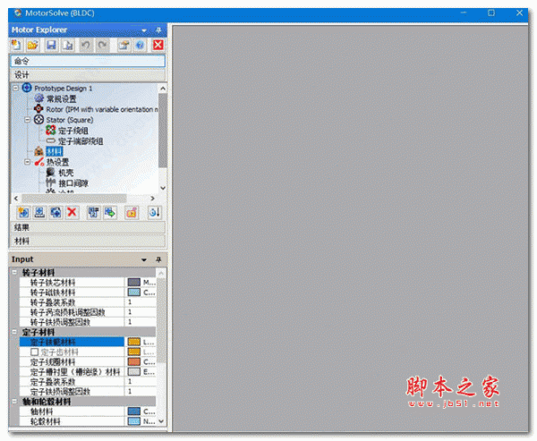This screenshot has height=441, width=537.
Task: Click the Prototype Design 1 node icon
Action: (27, 88)
